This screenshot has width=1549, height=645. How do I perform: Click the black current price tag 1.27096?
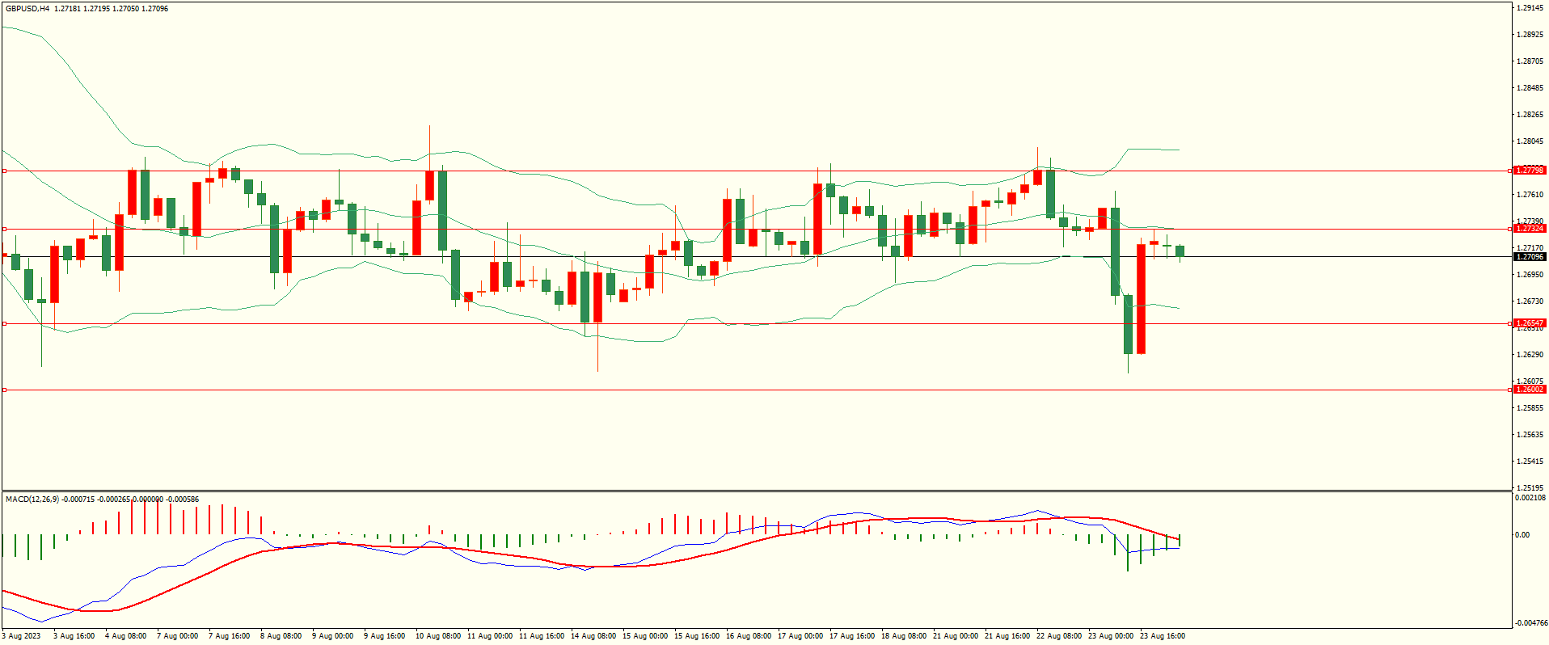click(1529, 257)
